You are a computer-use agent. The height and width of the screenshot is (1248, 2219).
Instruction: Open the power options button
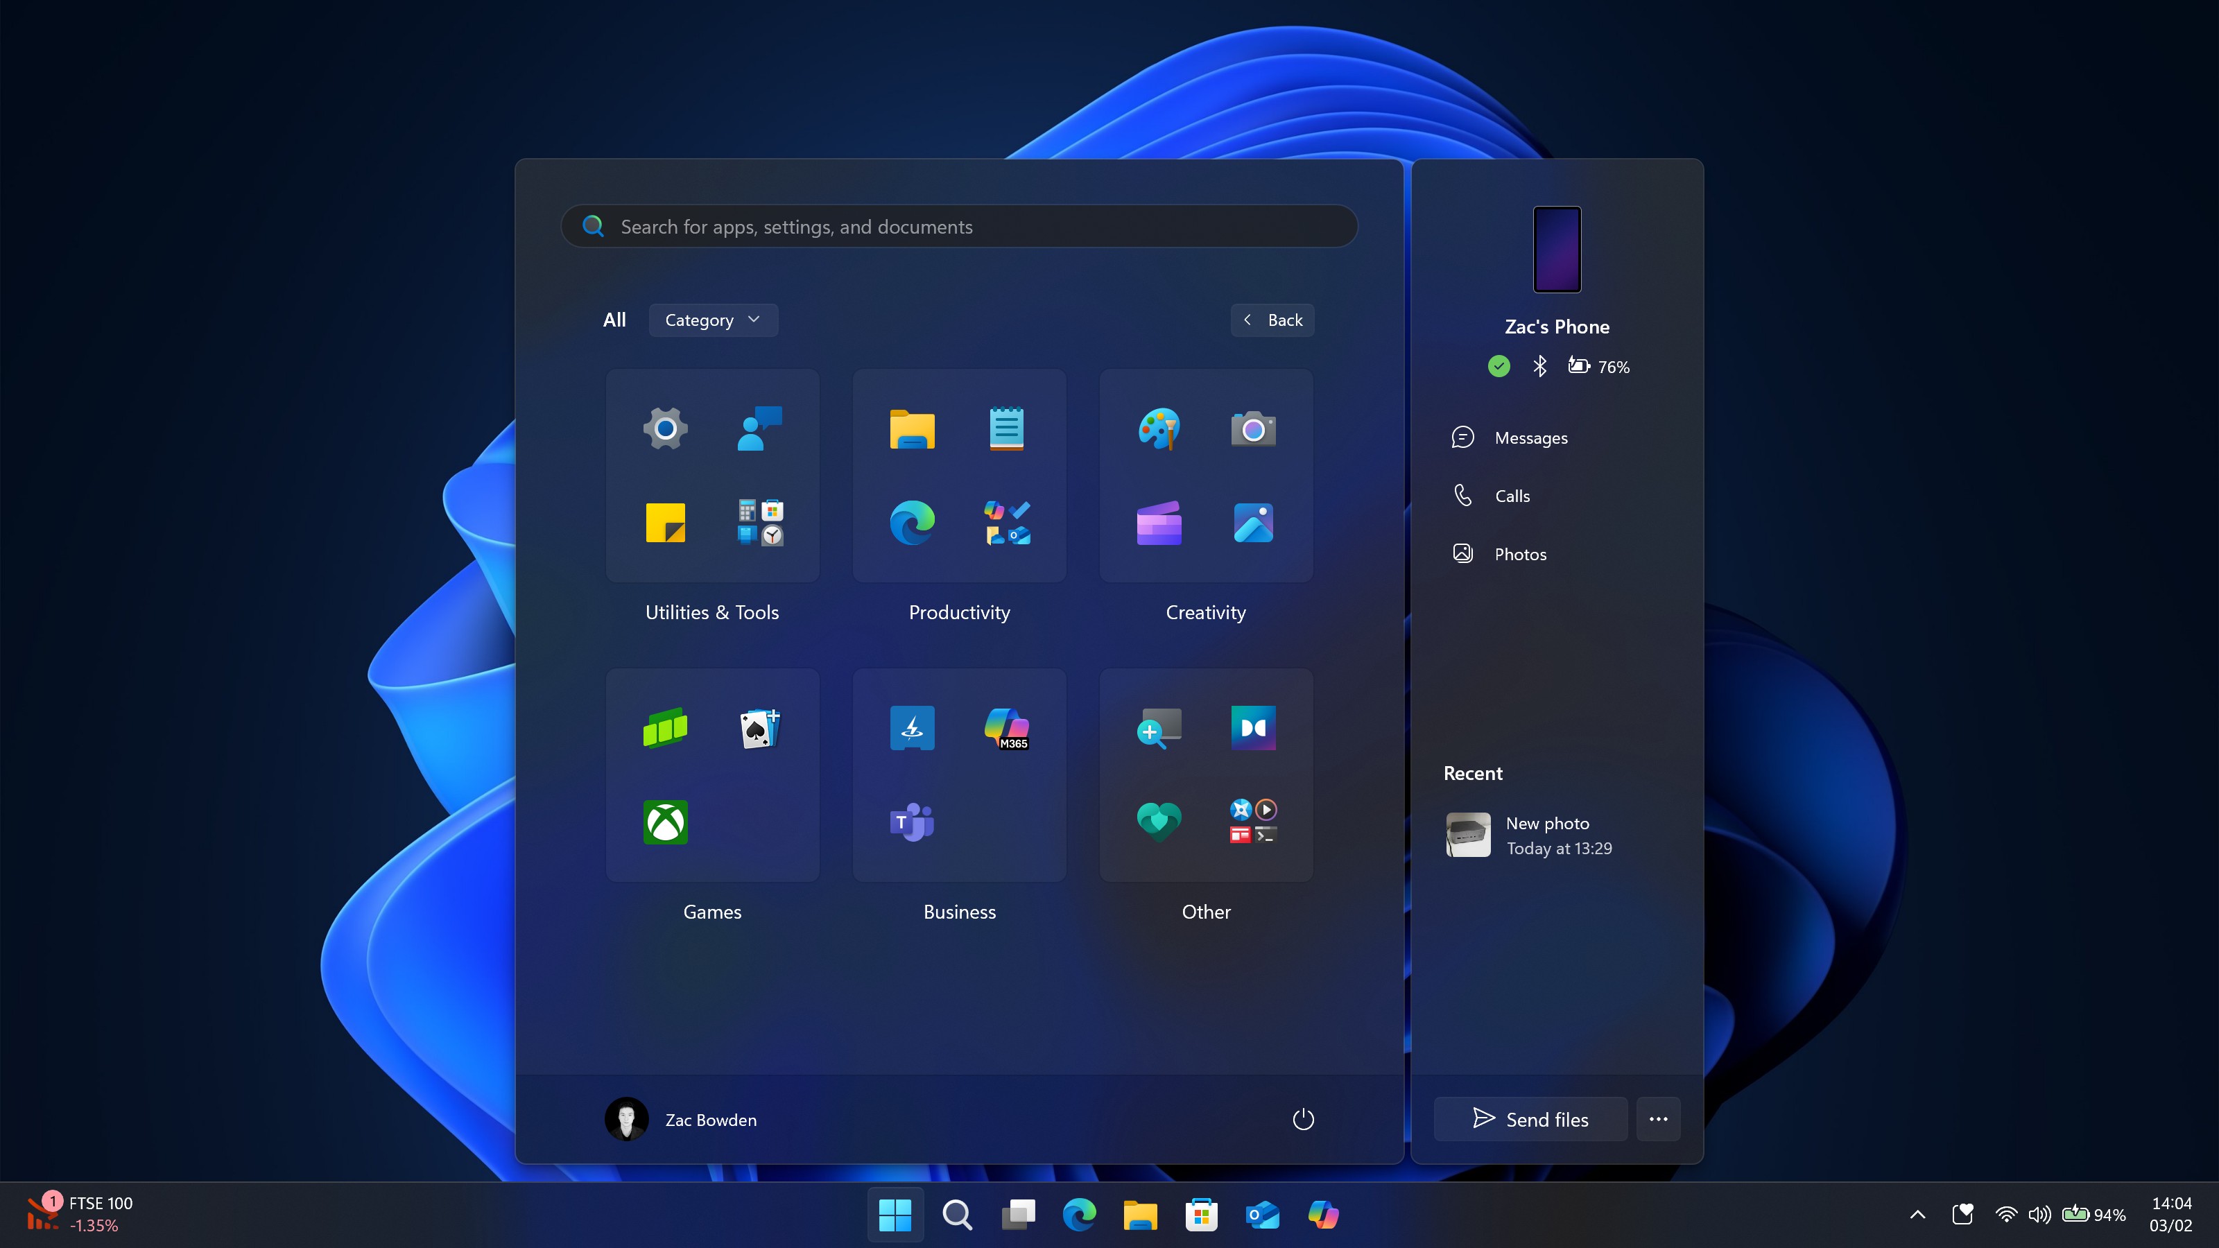pos(1304,1119)
